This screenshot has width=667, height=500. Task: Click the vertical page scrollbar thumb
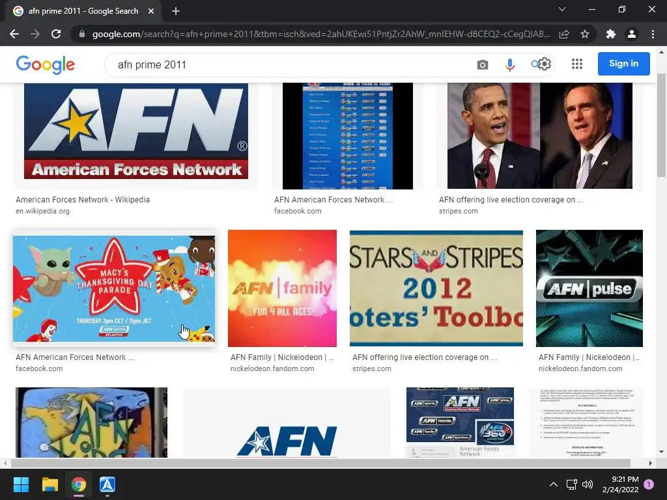click(x=661, y=126)
